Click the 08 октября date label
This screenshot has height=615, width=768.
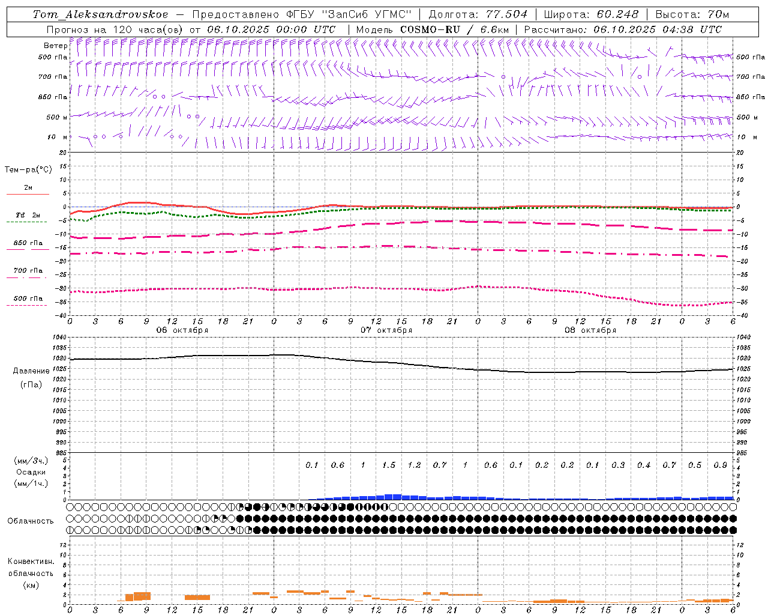[590, 330]
